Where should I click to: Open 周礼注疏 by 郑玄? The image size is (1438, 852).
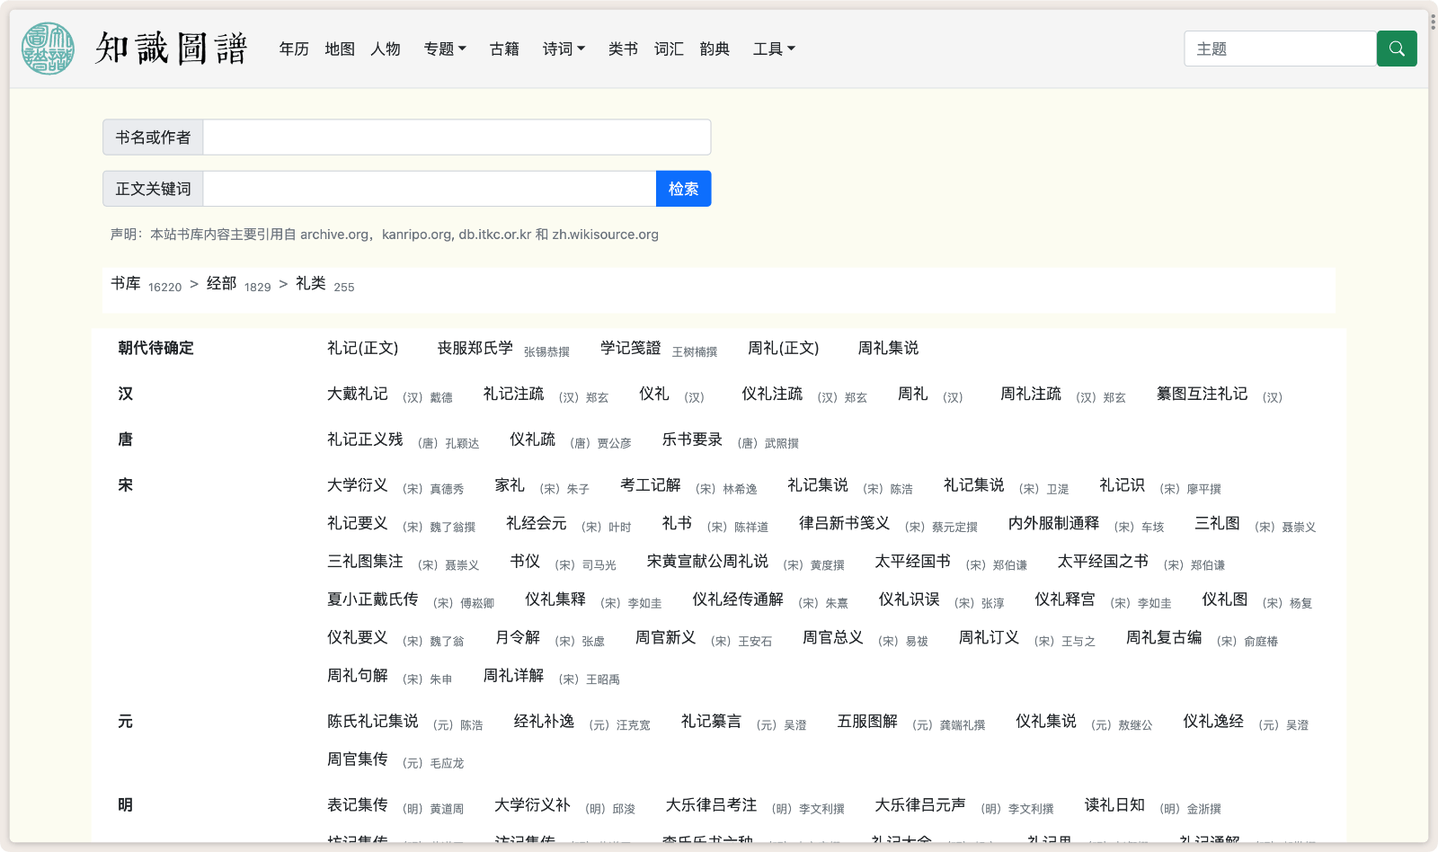click(1029, 394)
